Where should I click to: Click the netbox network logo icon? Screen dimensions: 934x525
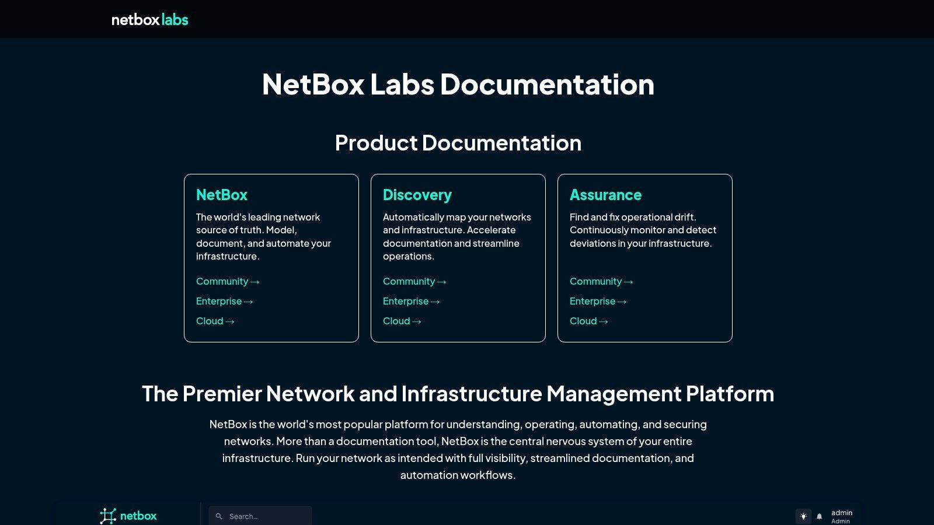pyautogui.click(x=108, y=516)
